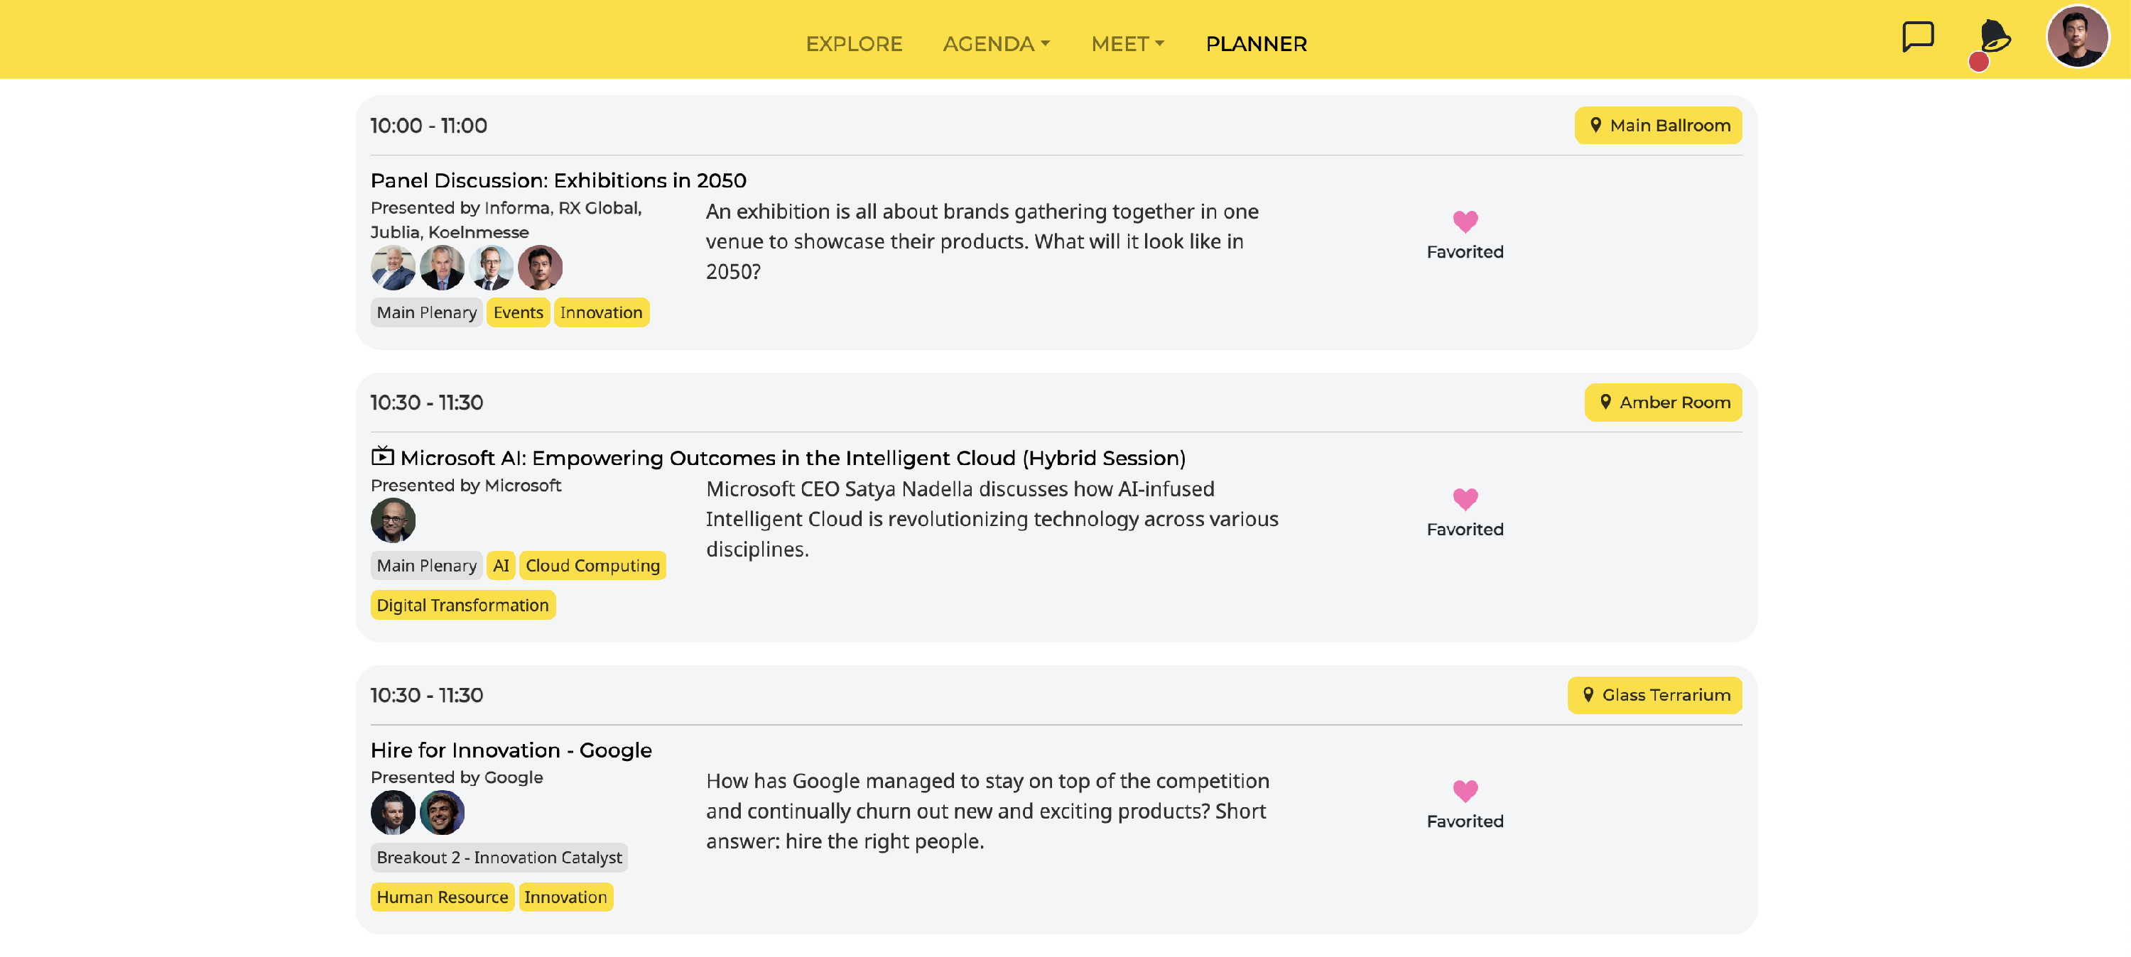Click the Human Resource tag
Screen dimensions: 2131x957
coord(442,897)
